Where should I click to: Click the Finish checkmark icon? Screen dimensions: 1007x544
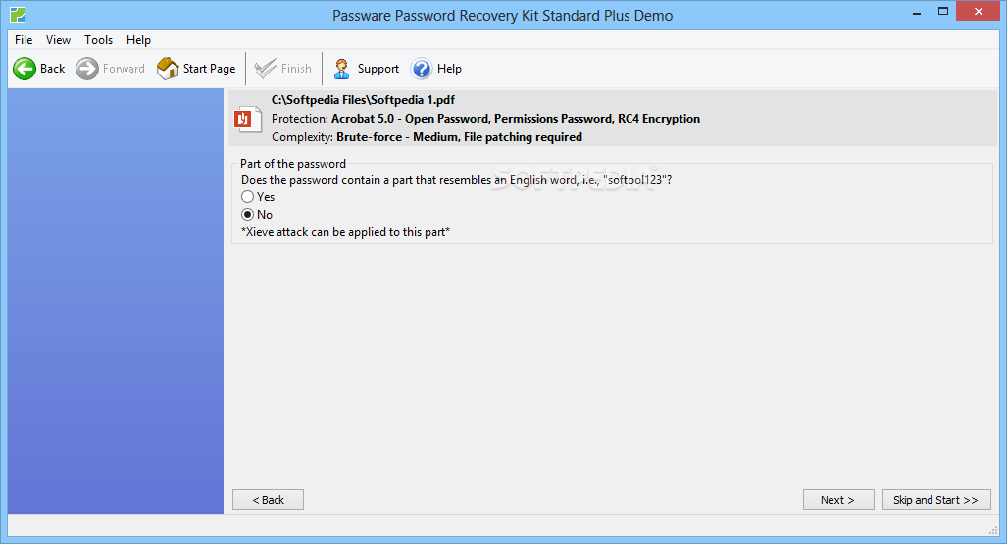[x=266, y=68]
